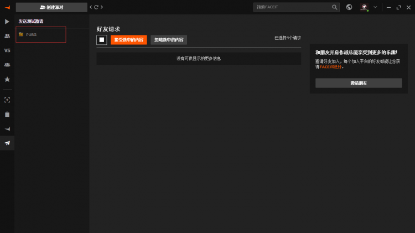Click 接受选中的内容 accept selected button
The image size is (415, 233).
coord(128,40)
